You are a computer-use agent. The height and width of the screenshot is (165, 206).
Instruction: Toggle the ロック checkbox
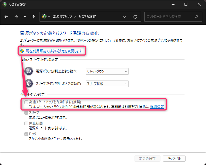(26, 134)
